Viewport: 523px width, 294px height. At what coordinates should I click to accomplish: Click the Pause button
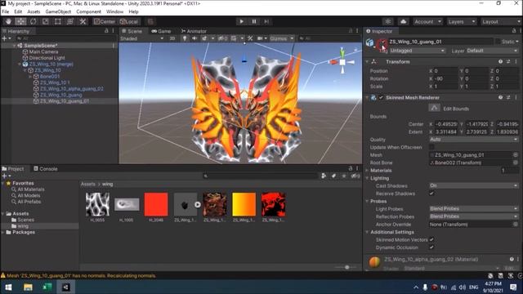[x=254, y=22]
